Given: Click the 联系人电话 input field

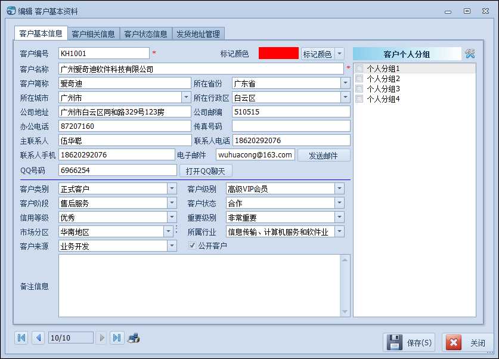Looking at the screenshot, I should point(292,140).
